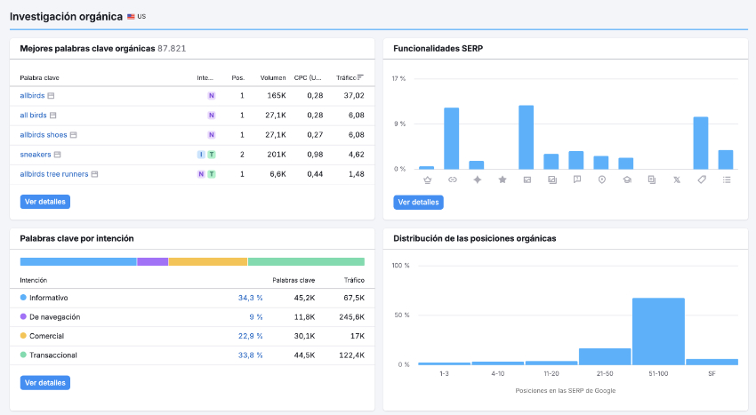This screenshot has height=415, width=756.
Task: Click Ver detalles under keywords by intent
Action: [x=44, y=383]
